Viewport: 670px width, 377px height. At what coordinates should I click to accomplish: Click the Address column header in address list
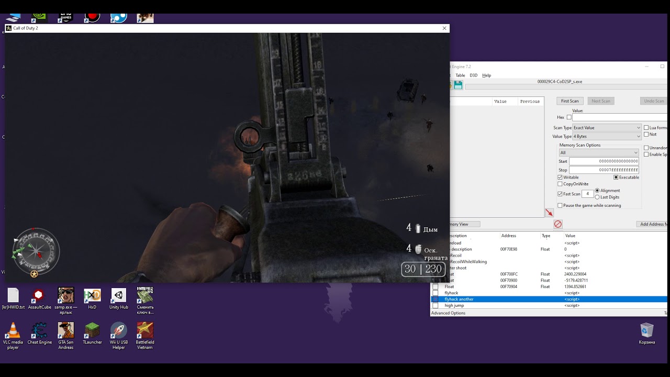pyautogui.click(x=509, y=236)
